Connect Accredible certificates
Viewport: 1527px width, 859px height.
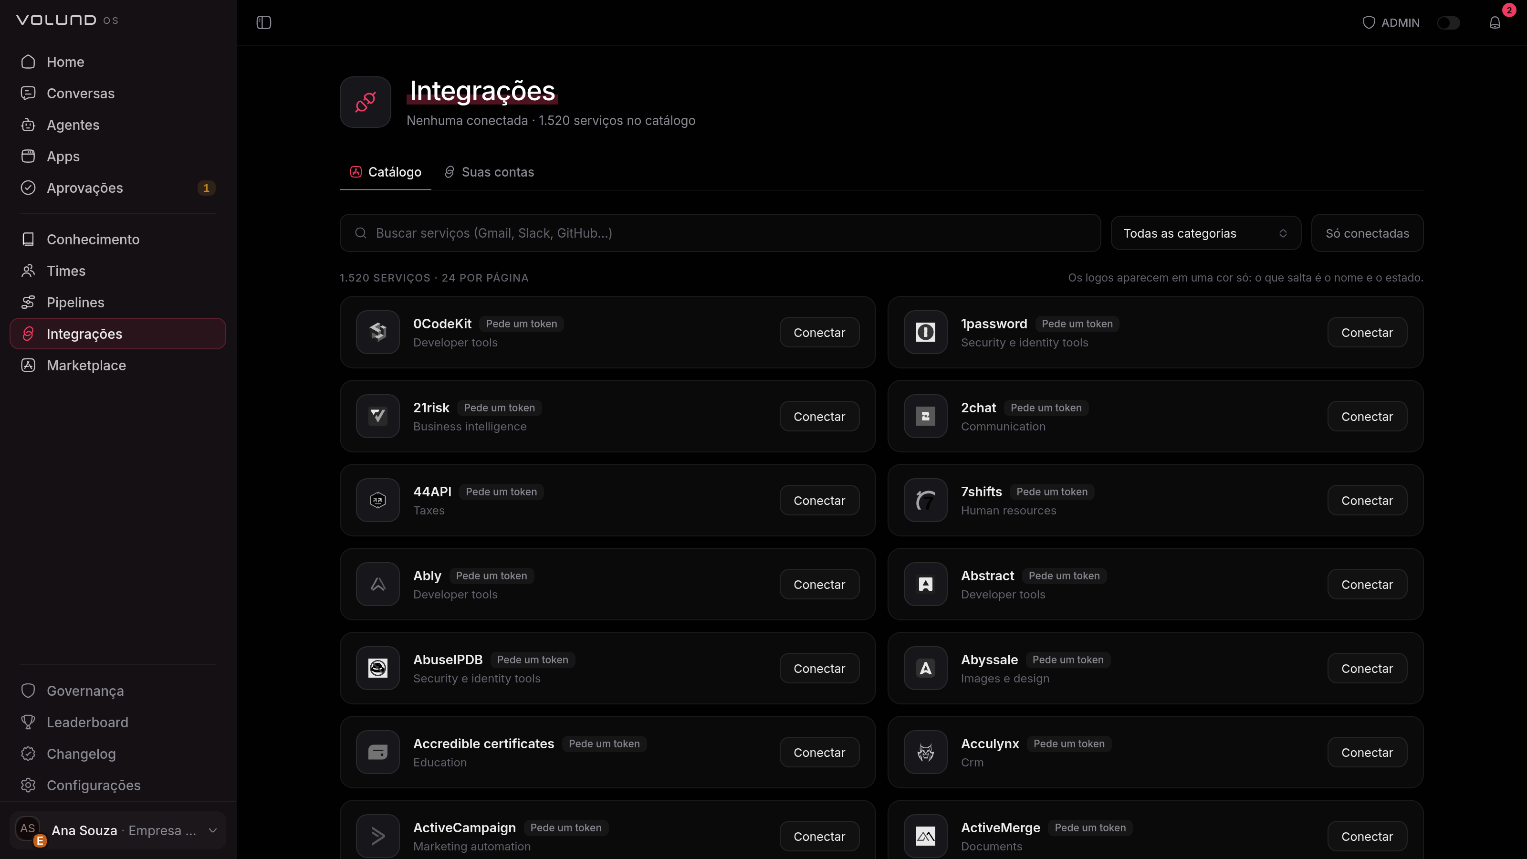click(819, 752)
